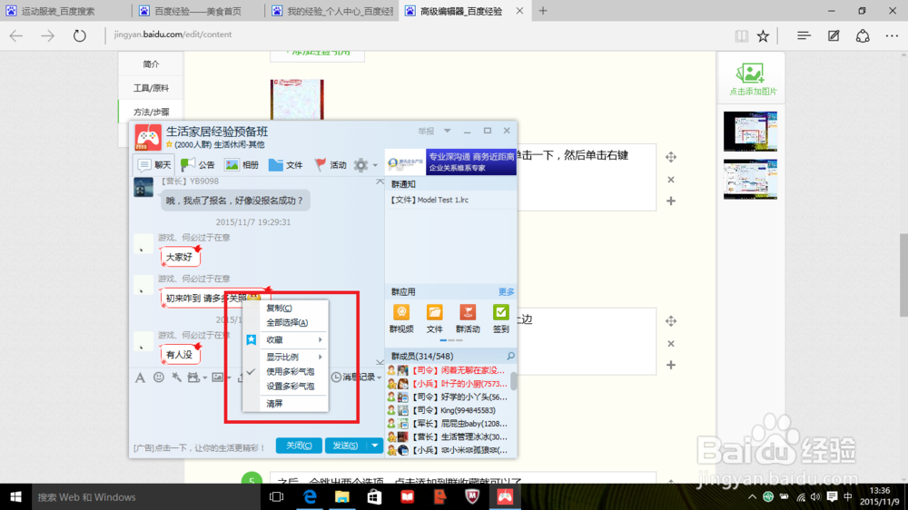
Task: Click 点击添加图片 add image icon
Action: (752, 79)
